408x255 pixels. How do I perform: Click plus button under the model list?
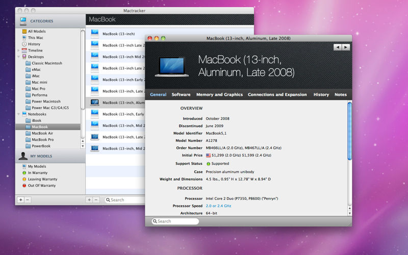tap(89, 200)
